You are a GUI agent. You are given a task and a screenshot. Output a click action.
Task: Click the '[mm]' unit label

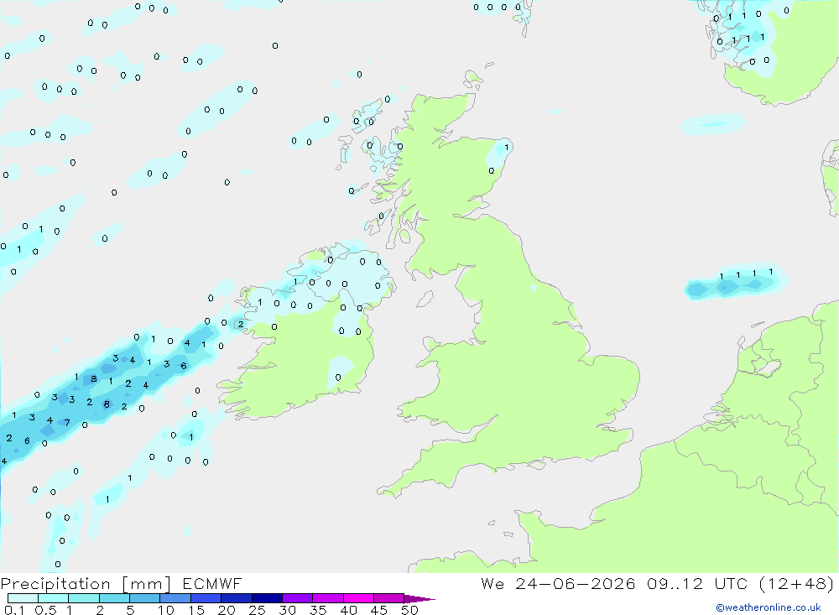pyautogui.click(x=147, y=584)
